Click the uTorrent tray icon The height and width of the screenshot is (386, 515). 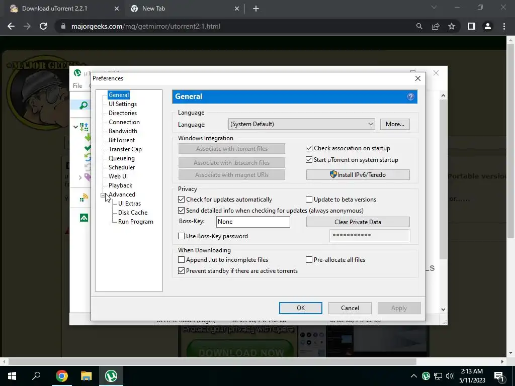pyautogui.click(x=425, y=376)
